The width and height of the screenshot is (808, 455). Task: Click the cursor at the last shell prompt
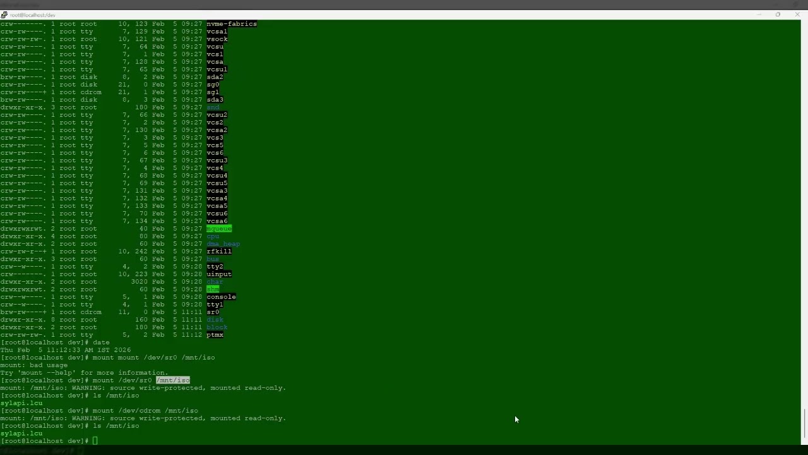(x=95, y=441)
